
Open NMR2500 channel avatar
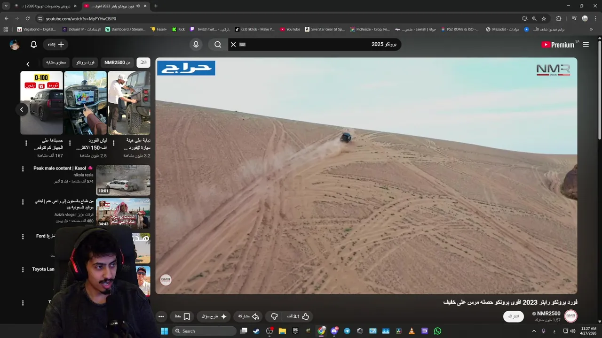570,316
